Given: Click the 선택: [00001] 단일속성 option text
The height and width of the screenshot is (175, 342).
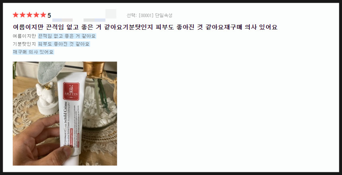Looking at the screenshot, I should 150,15.
